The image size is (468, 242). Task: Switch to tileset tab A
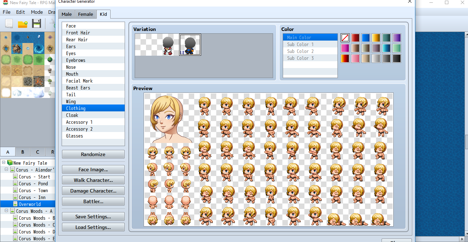[x=8, y=152]
